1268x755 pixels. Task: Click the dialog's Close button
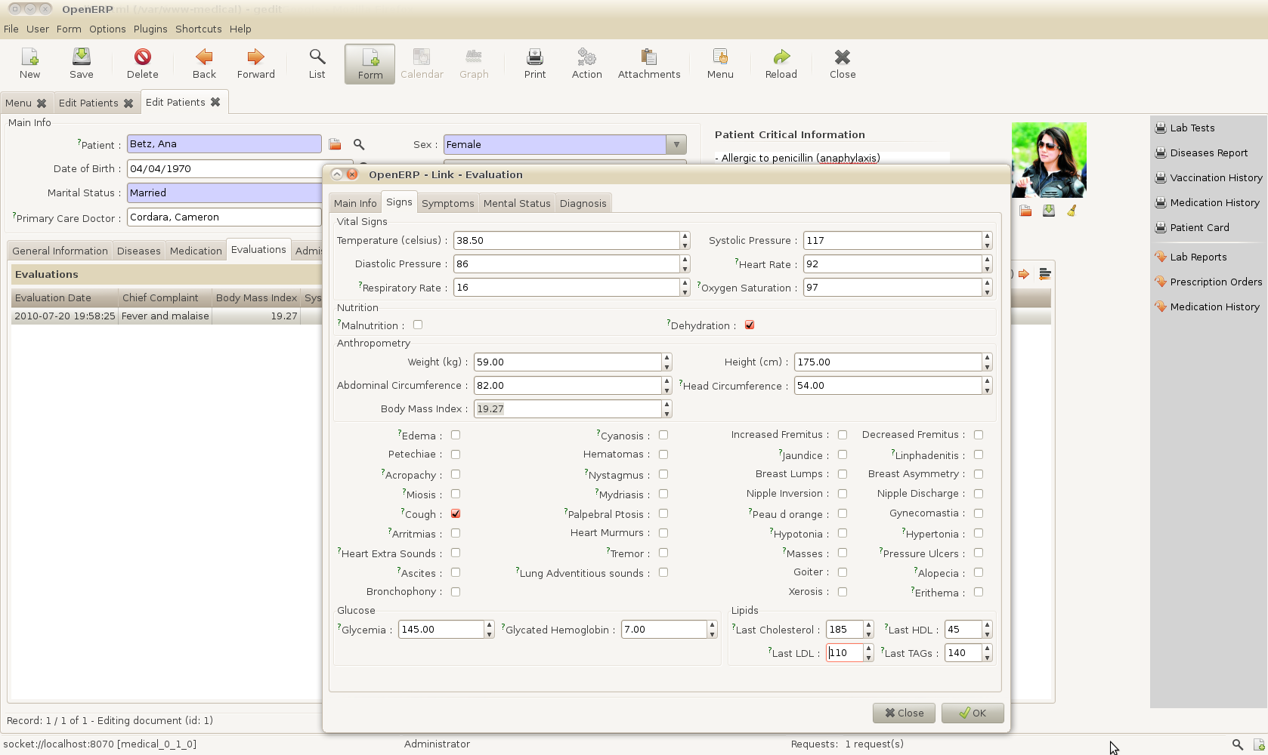coord(904,713)
